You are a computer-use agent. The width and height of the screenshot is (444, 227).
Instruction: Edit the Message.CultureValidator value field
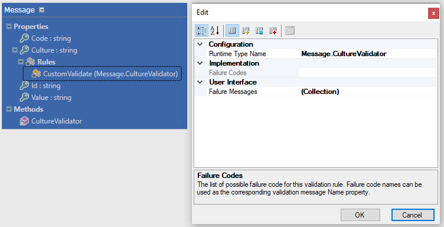coord(368,54)
